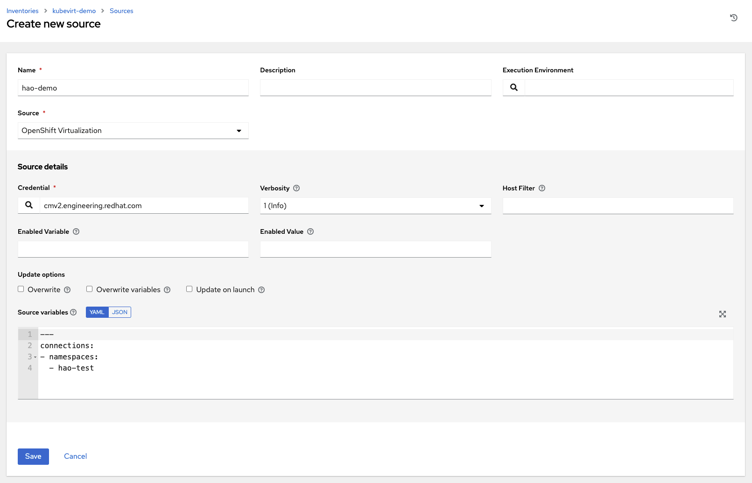Expand the variables editor to fullscreen
752x483 pixels.
pos(723,314)
